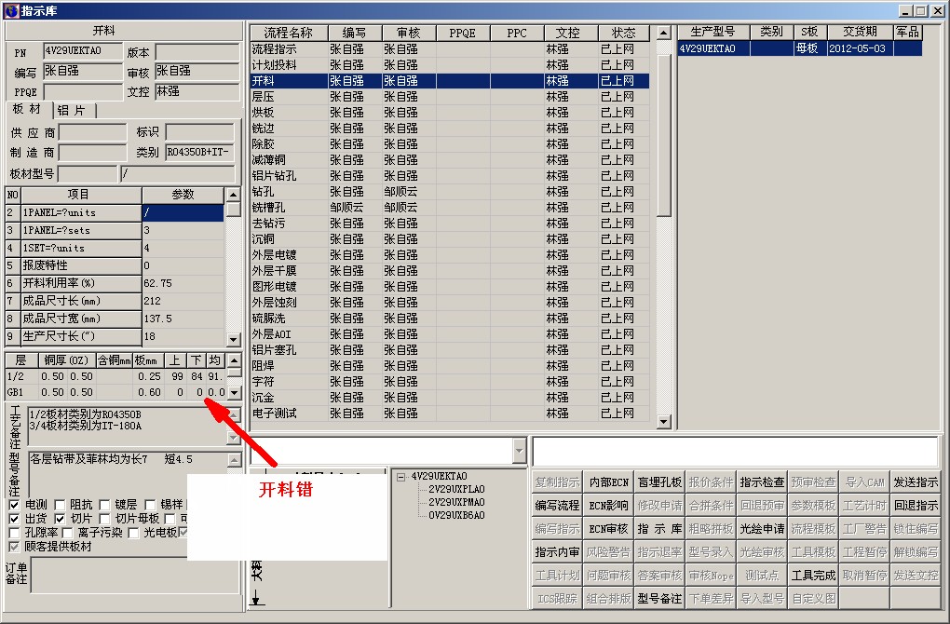Viewport: 950px width, 624px height.
Task: Click the 订单备注 text box
Action: click(x=135, y=575)
